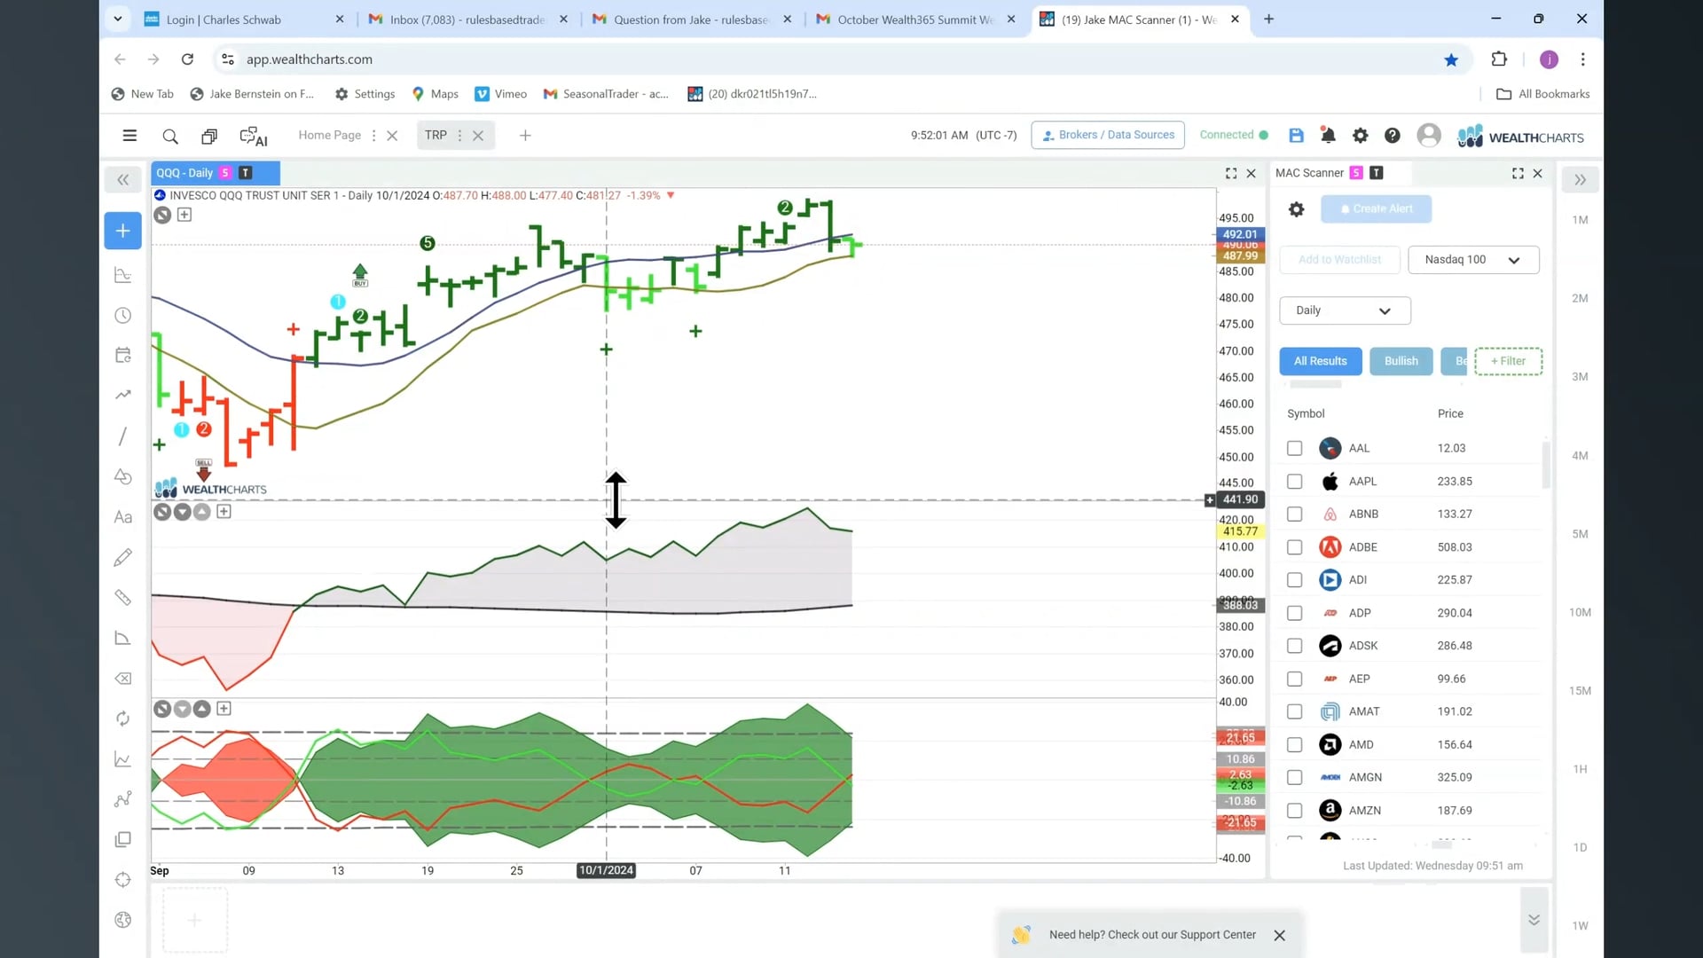The width and height of the screenshot is (1703, 958).
Task: Select the eraser delete-drawings tool
Action: (123, 679)
